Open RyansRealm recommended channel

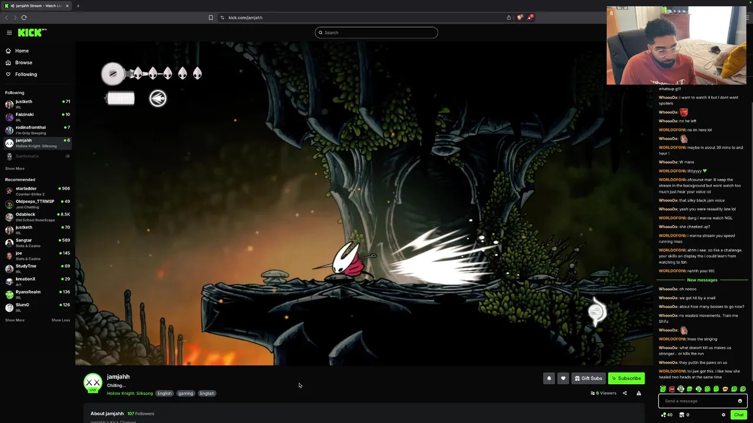37,294
